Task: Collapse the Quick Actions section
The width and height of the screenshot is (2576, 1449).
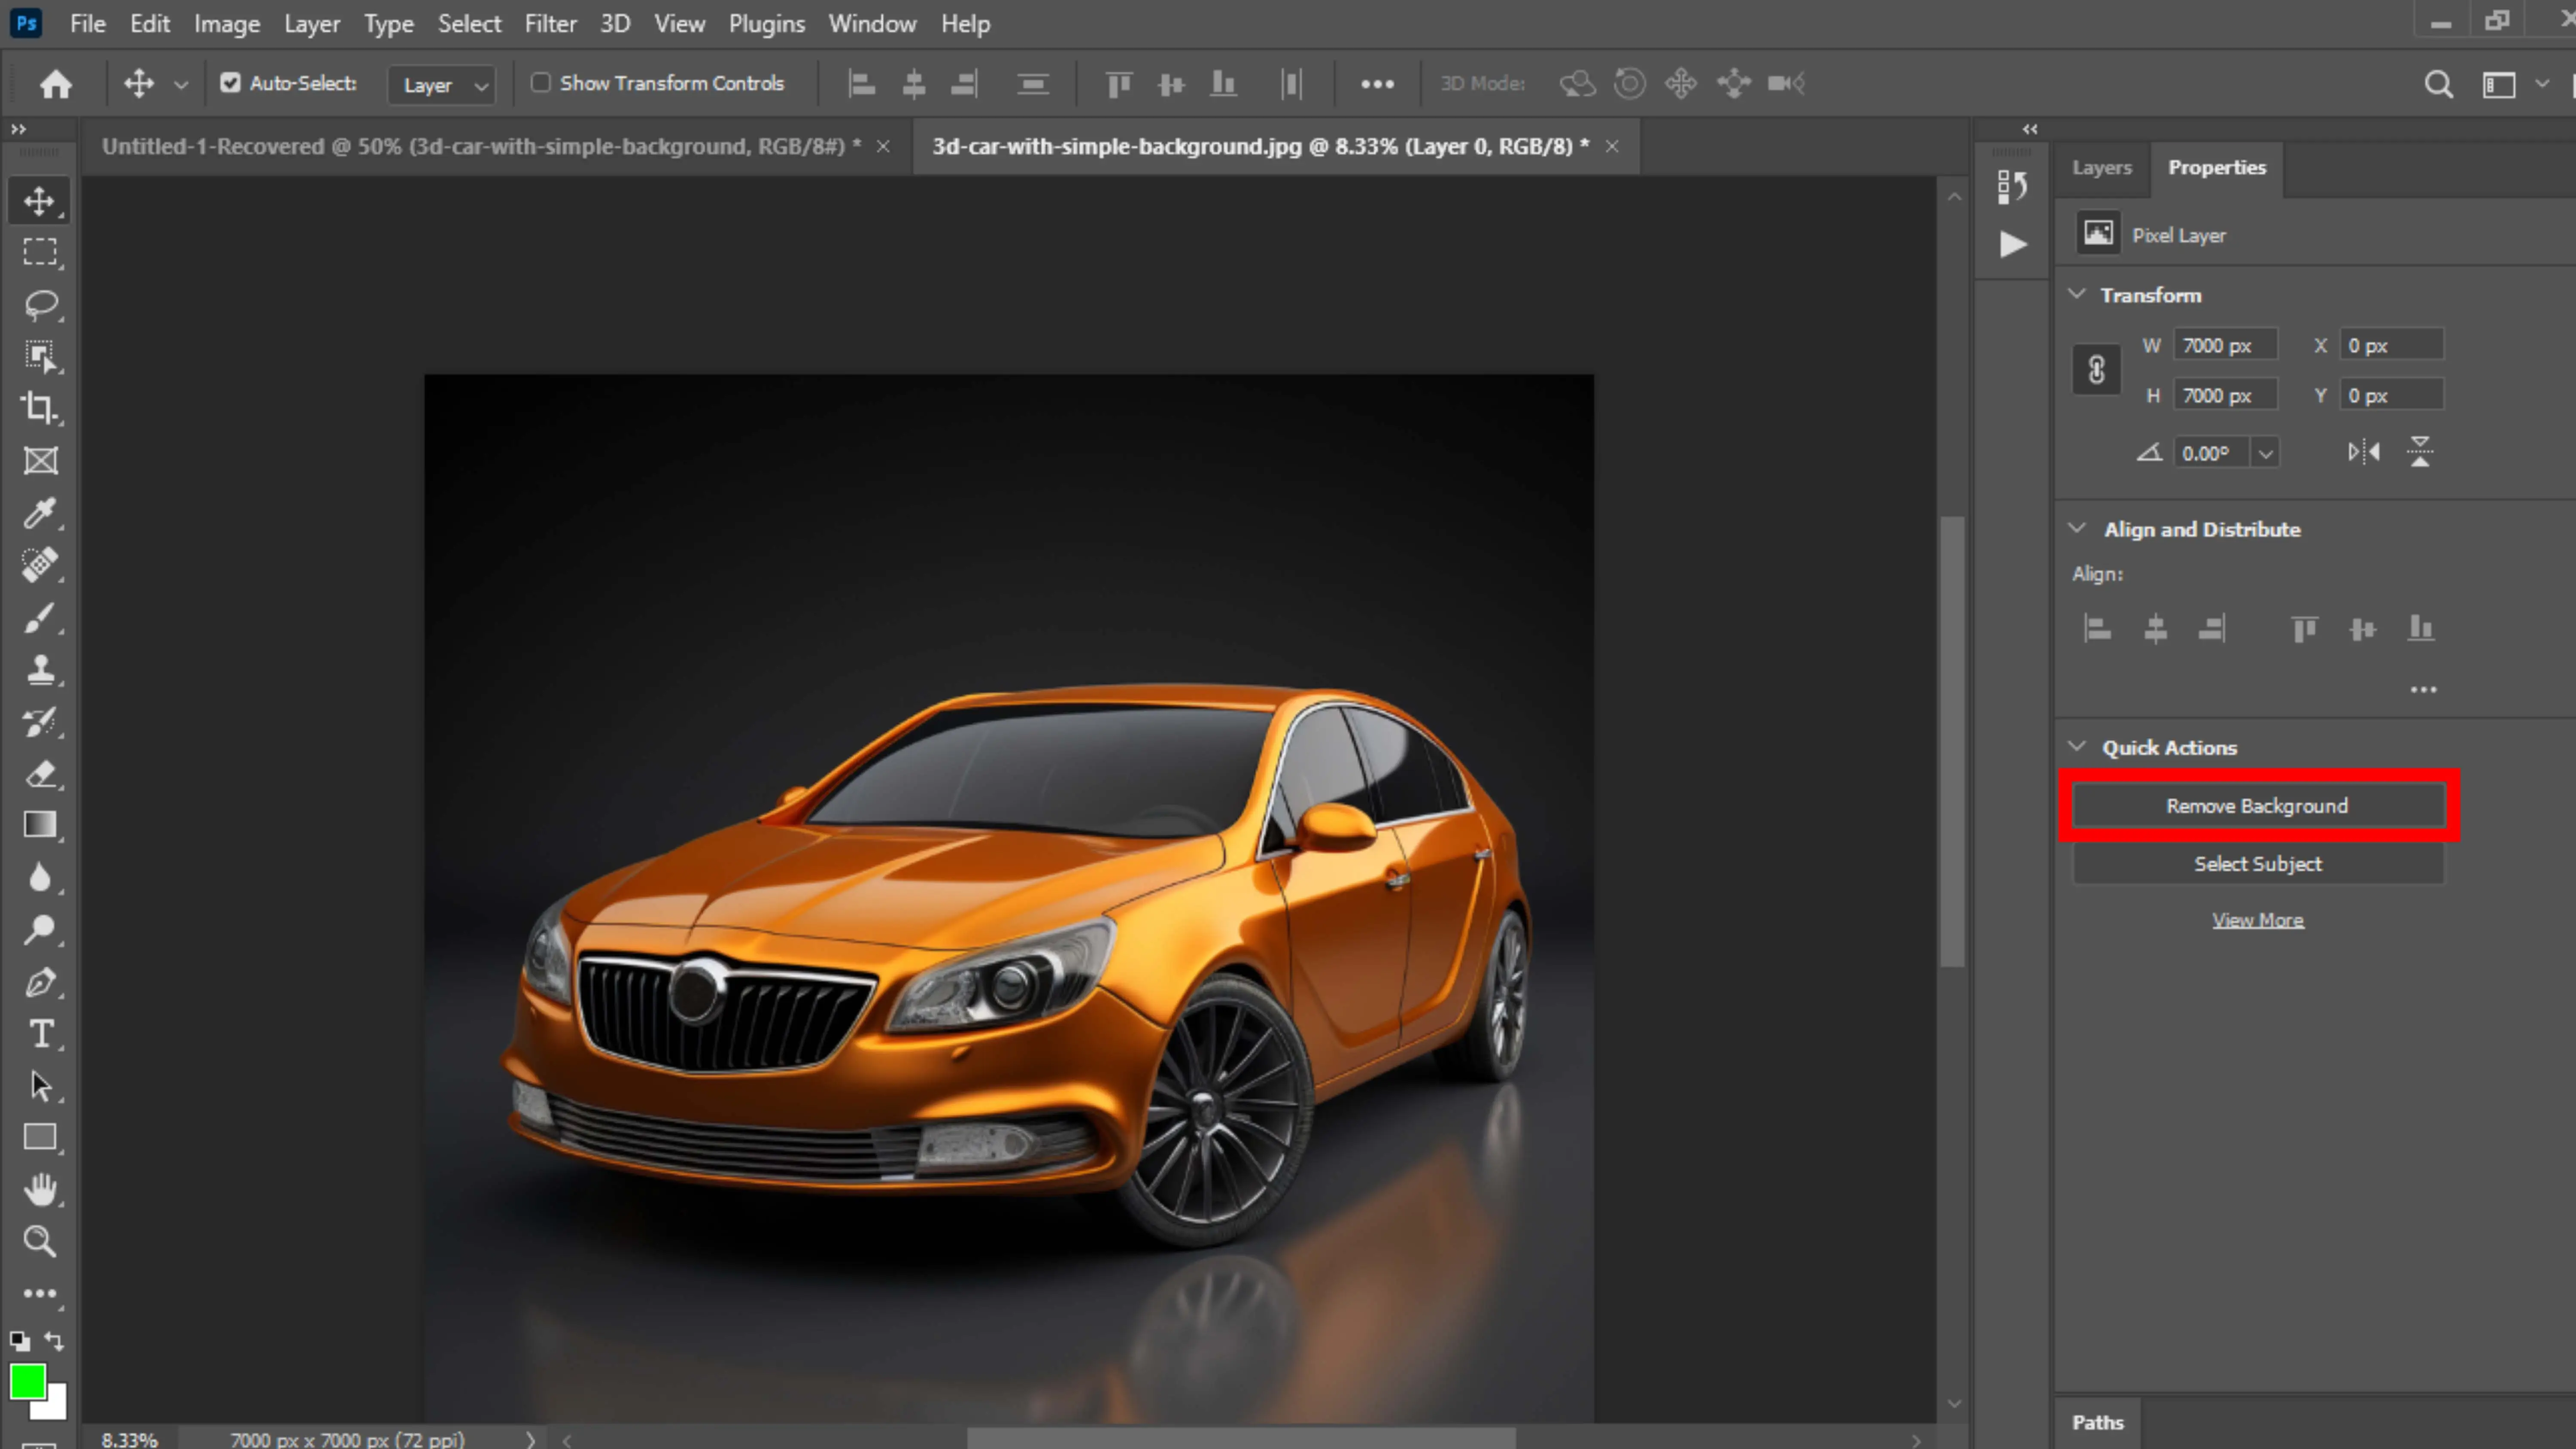Action: [x=2077, y=746]
